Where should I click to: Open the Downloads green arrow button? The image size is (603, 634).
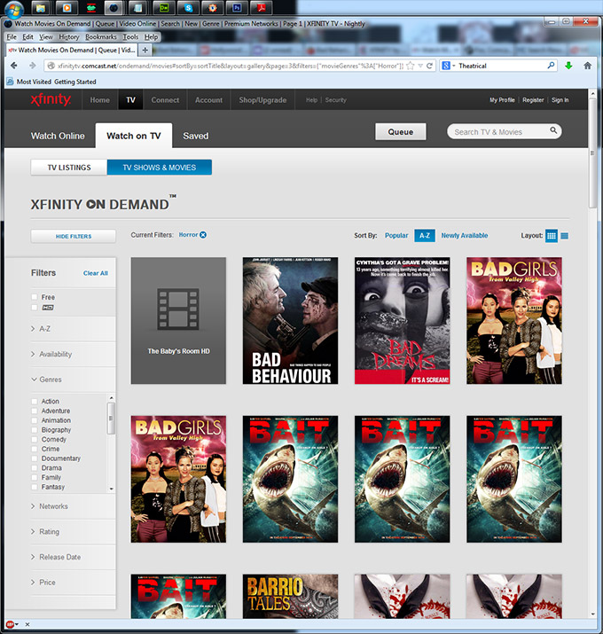[568, 66]
